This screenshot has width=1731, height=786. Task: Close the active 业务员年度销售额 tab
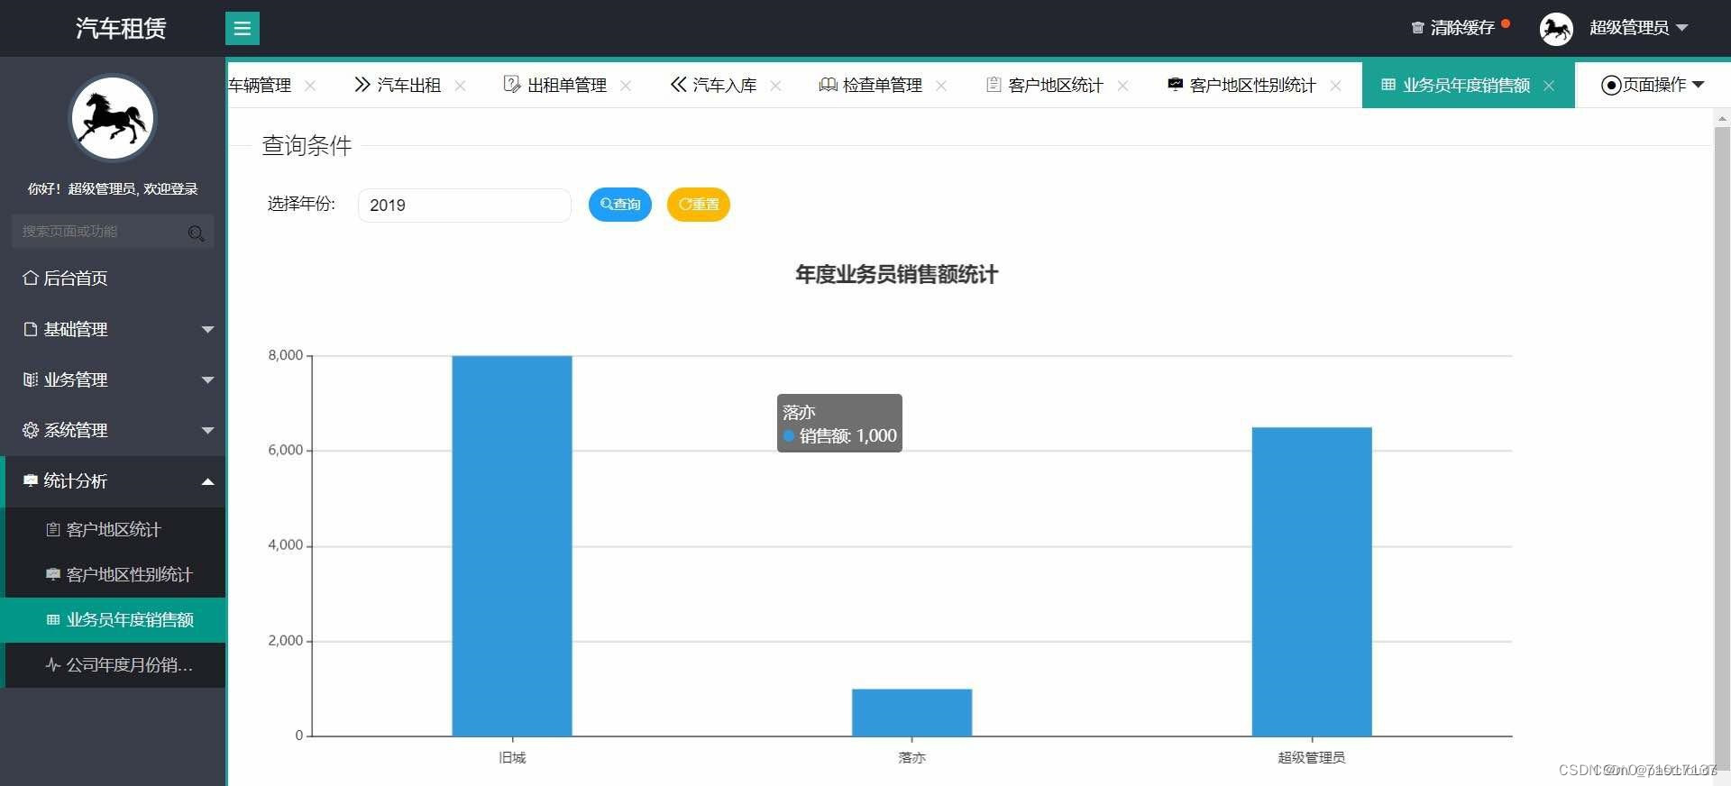coord(1549,86)
